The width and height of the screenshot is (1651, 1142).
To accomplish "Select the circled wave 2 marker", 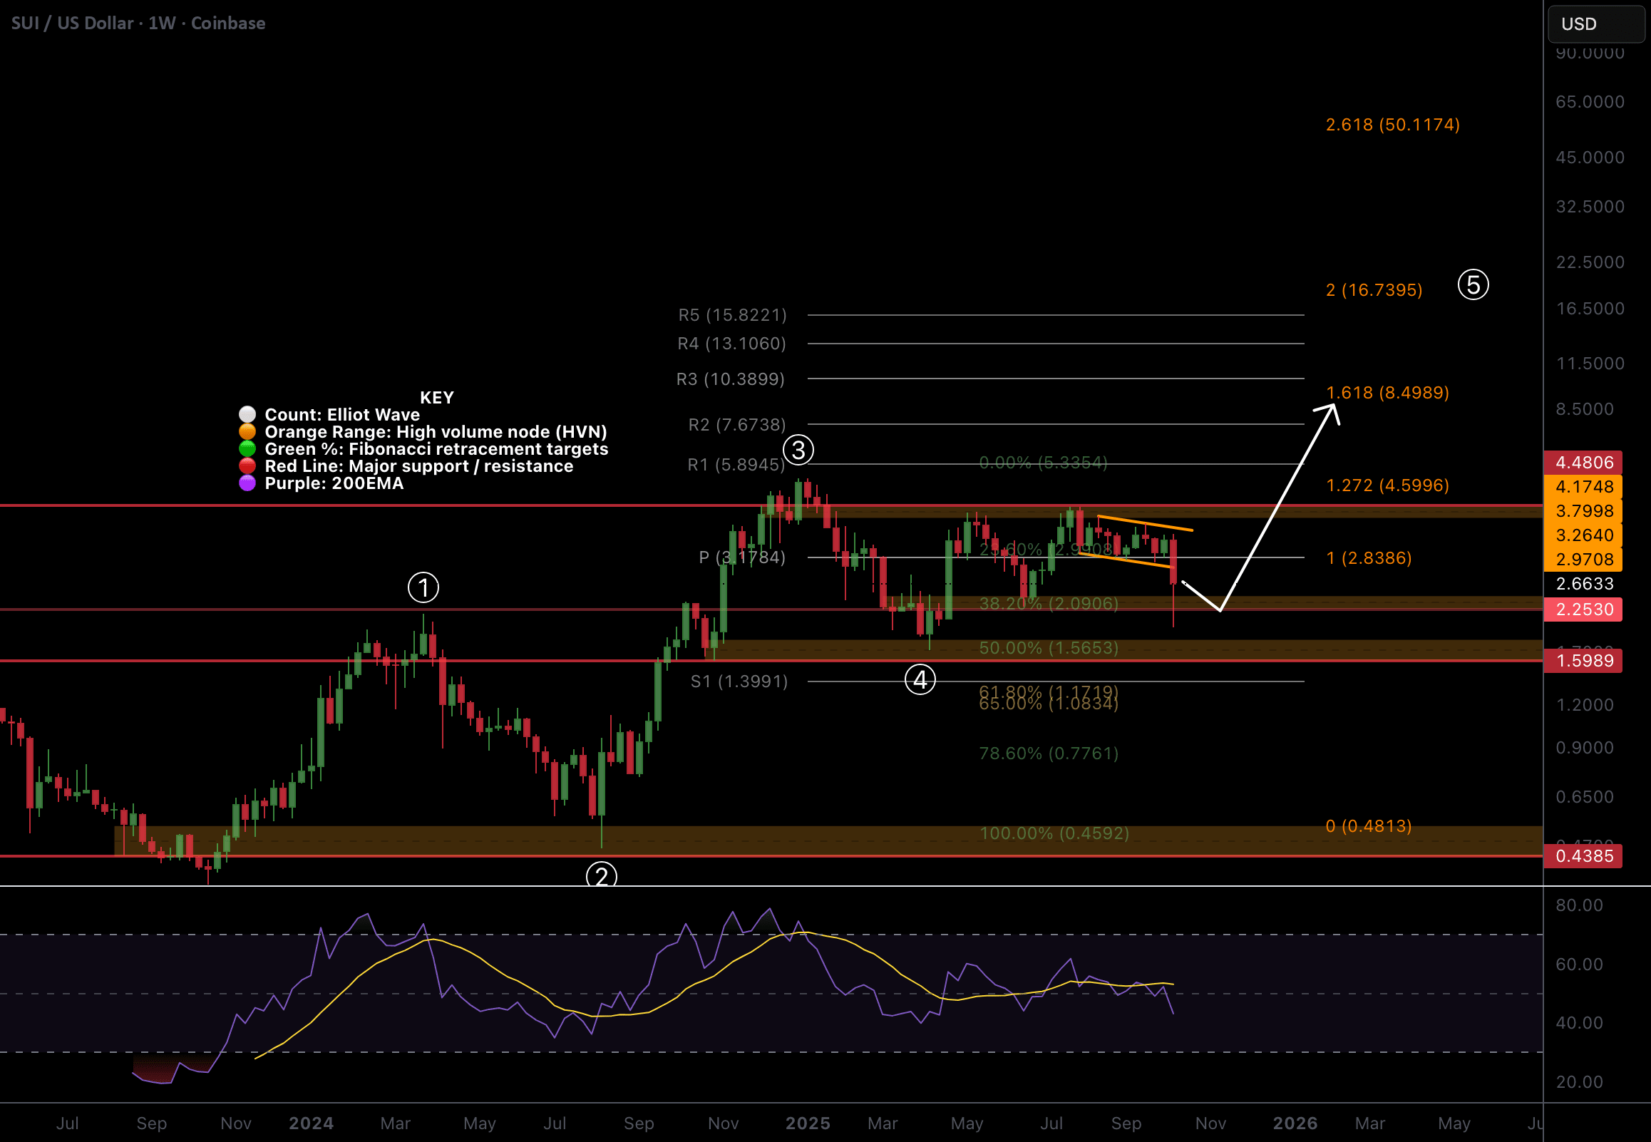I will pos(601,875).
